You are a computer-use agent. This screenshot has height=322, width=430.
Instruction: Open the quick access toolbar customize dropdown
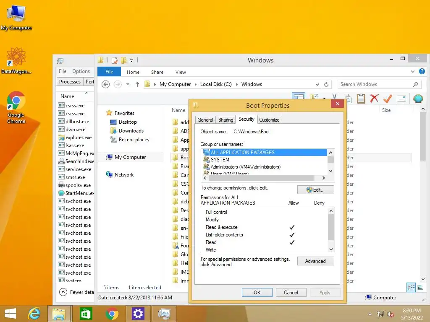(x=131, y=61)
